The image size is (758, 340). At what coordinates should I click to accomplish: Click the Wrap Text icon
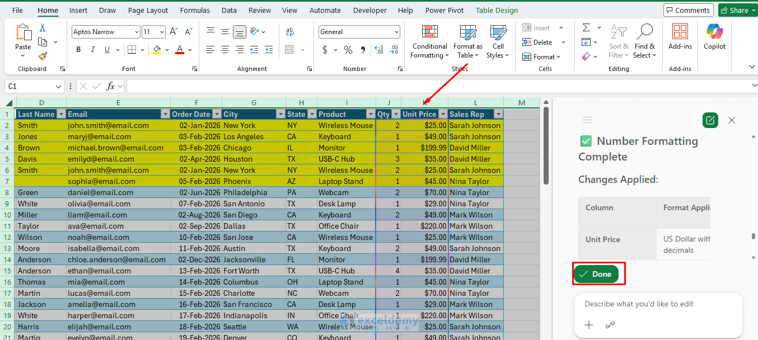coord(290,32)
